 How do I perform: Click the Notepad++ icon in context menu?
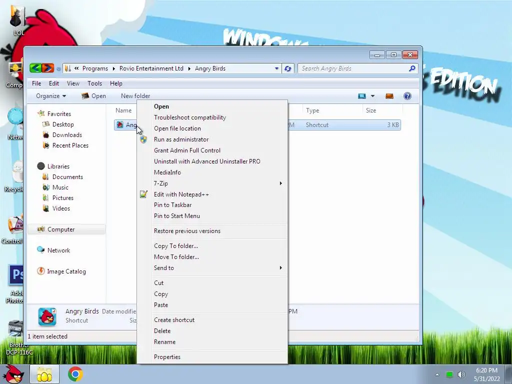tap(143, 194)
